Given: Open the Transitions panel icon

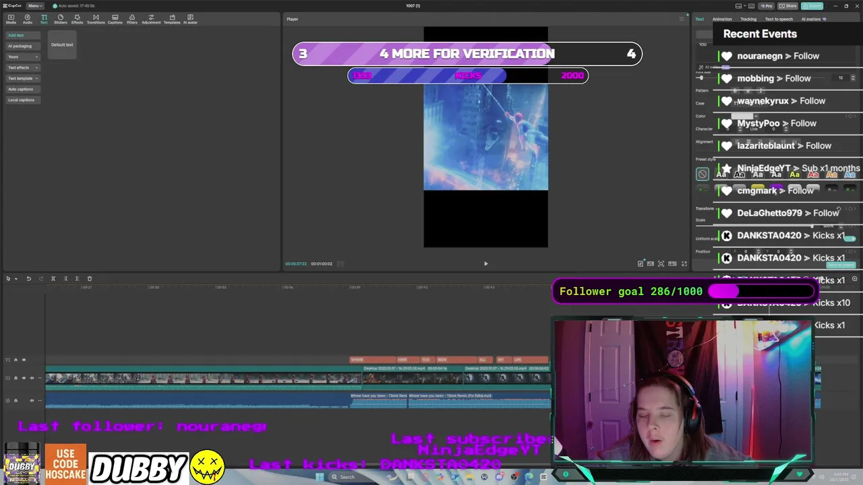Looking at the screenshot, I should (96, 19).
